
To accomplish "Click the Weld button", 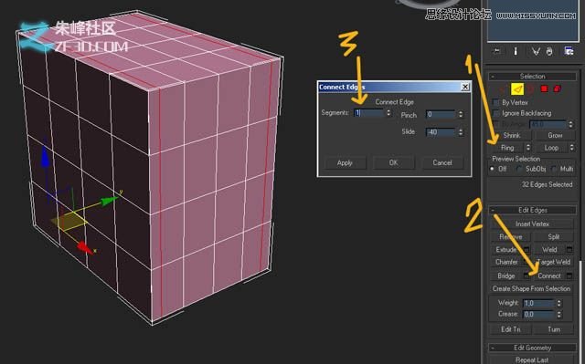I will pos(549,249).
